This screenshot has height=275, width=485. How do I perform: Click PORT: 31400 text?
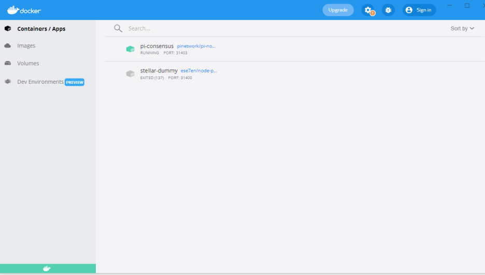point(180,78)
